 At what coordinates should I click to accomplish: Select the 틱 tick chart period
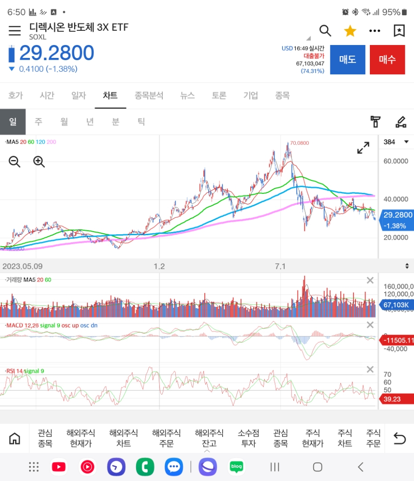point(141,122)
